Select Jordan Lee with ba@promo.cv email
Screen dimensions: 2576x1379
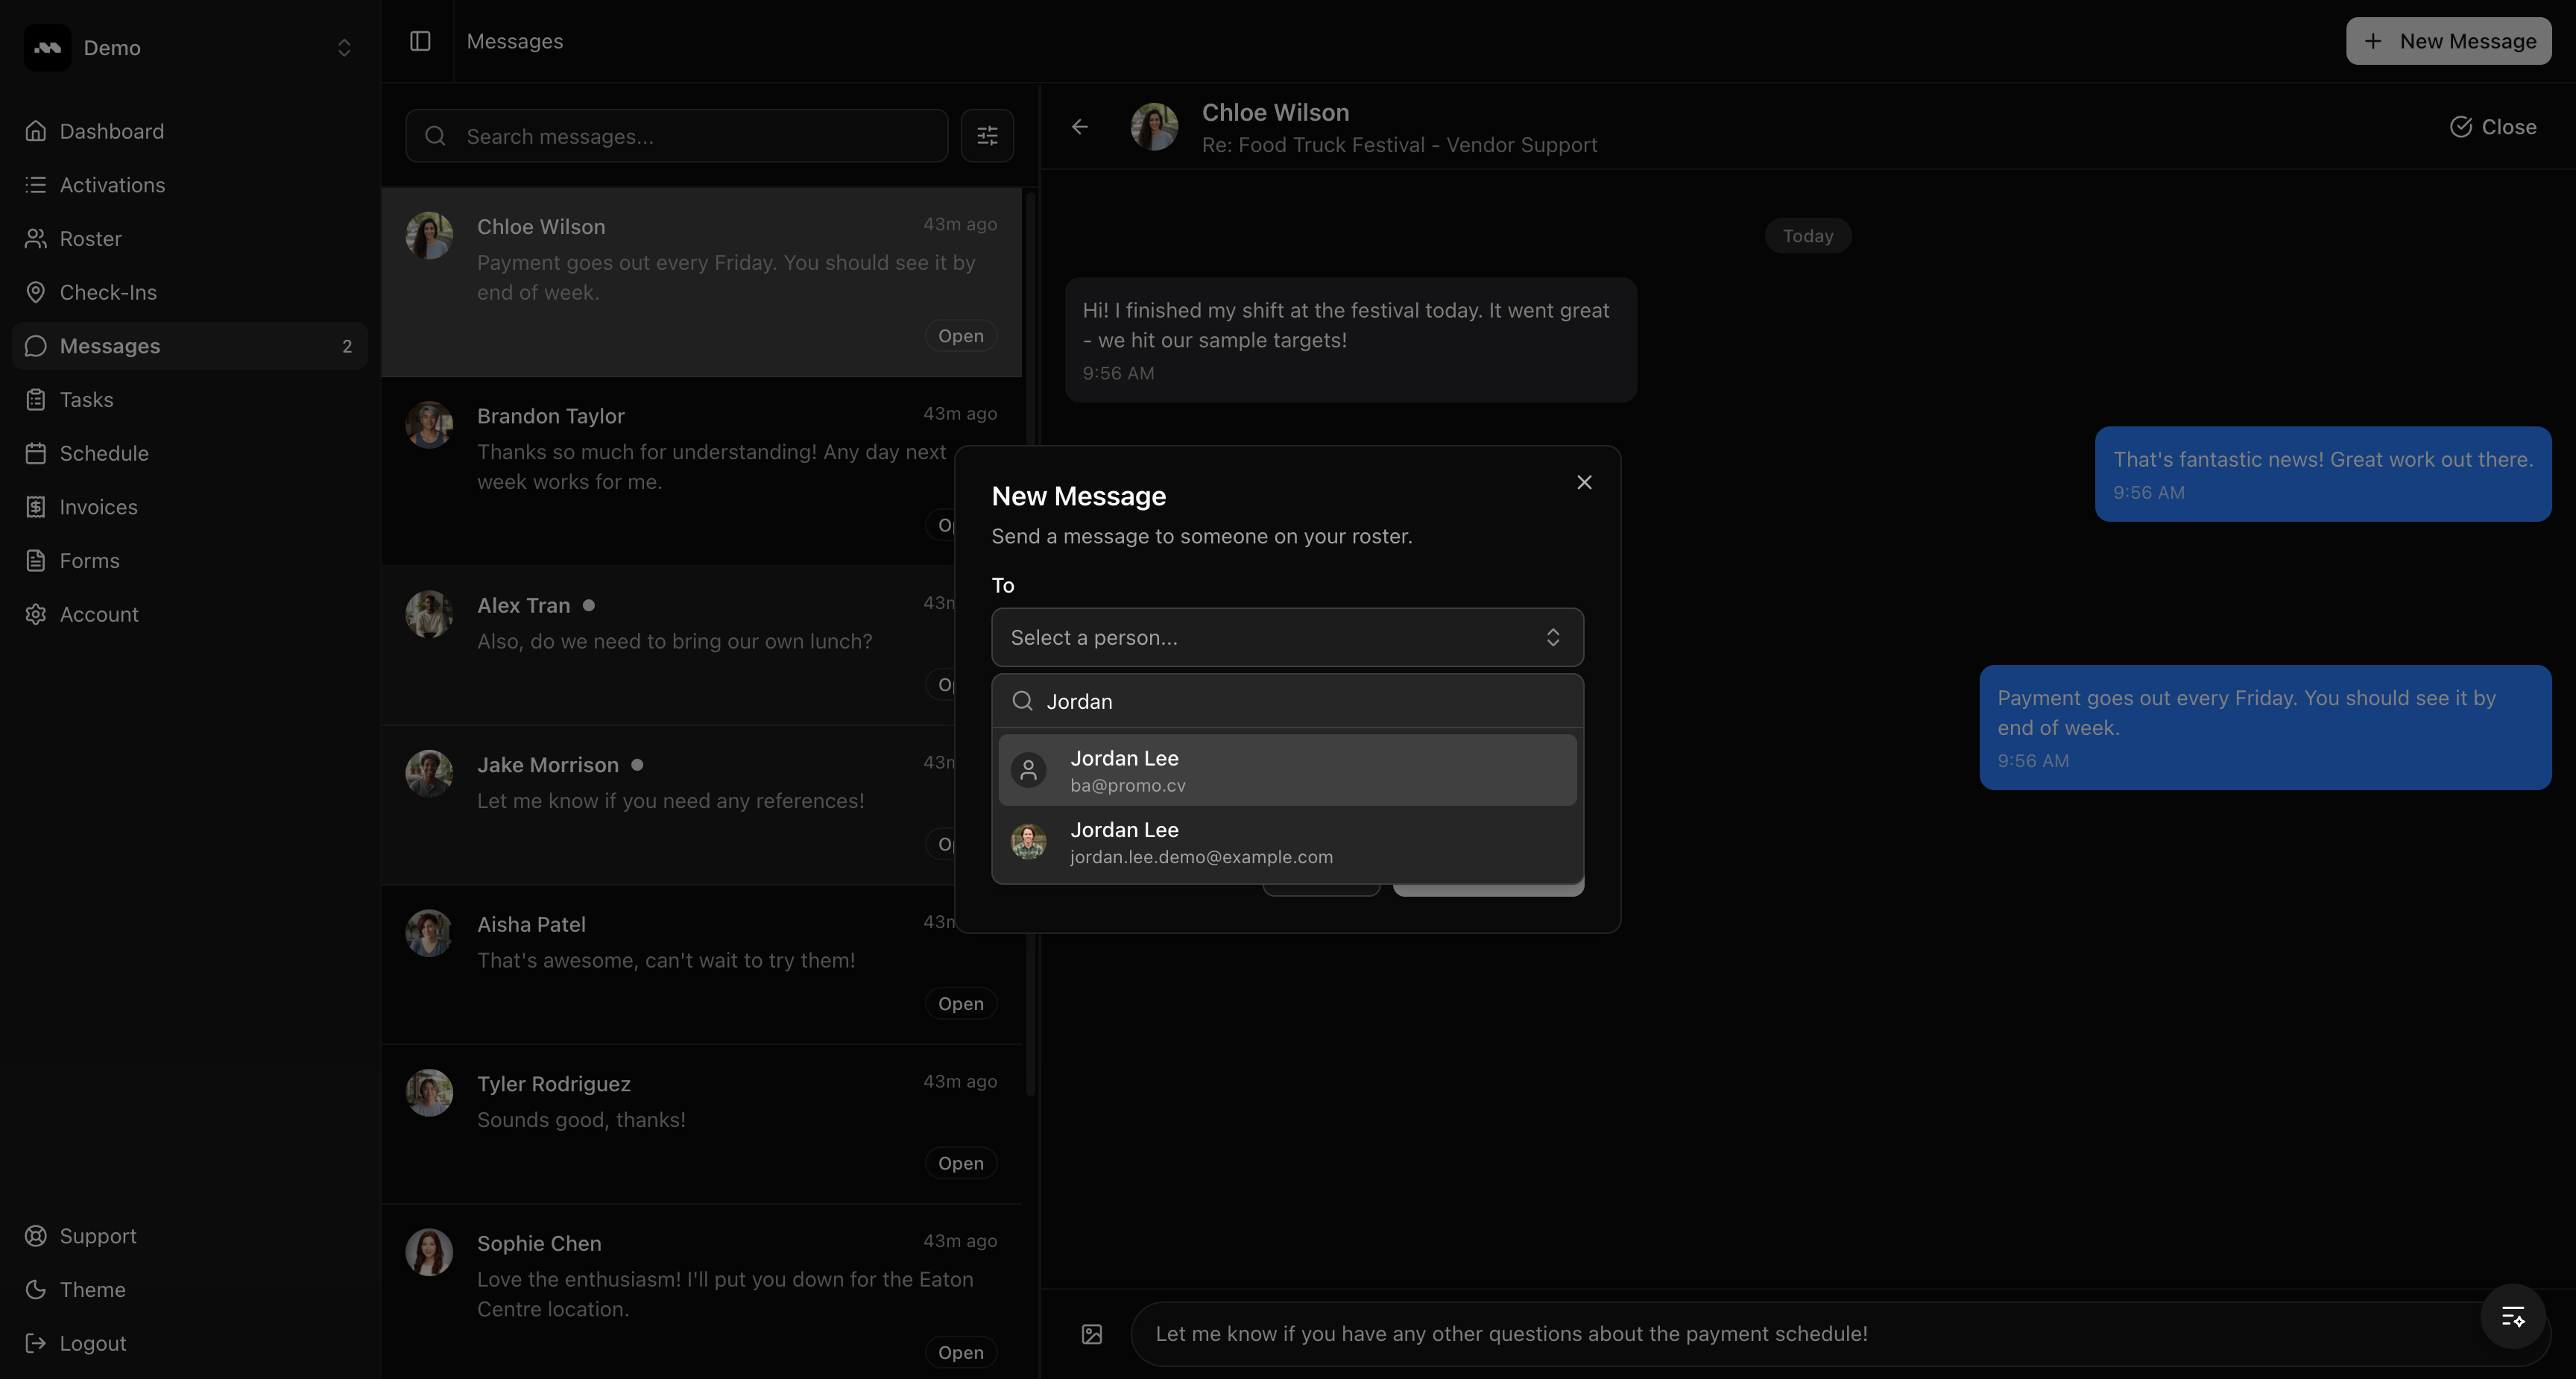[x=1286, y=769]
